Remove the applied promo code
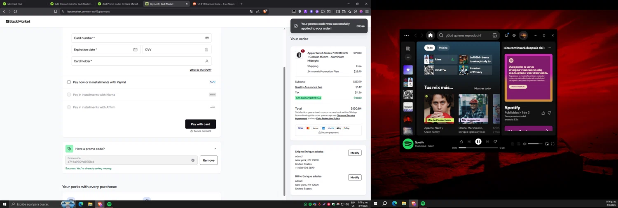The height and width of the screenshot is (208, 618). 208,160
